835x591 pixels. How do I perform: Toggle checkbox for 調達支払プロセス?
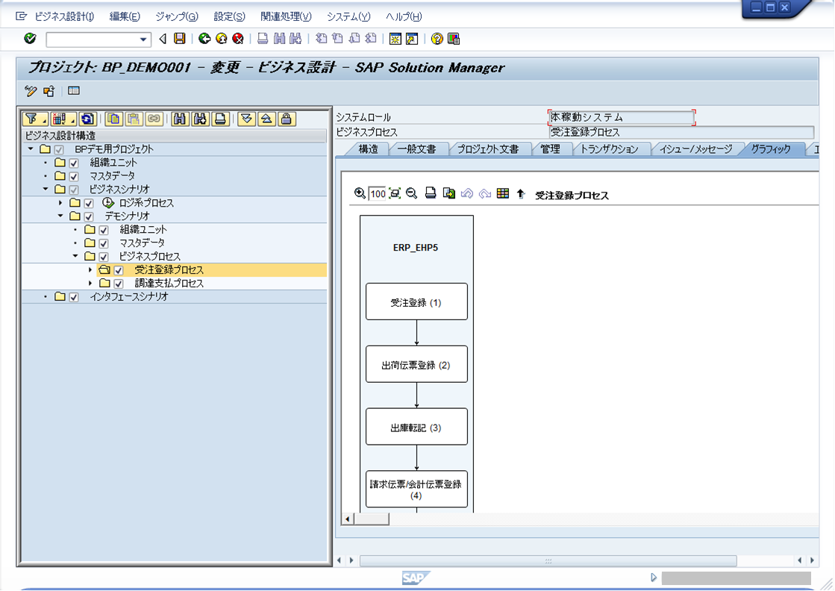click(118, 284)
